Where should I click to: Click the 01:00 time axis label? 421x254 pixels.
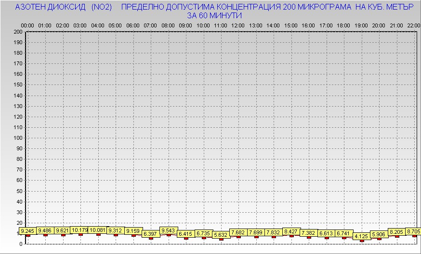tap(45, 26)
